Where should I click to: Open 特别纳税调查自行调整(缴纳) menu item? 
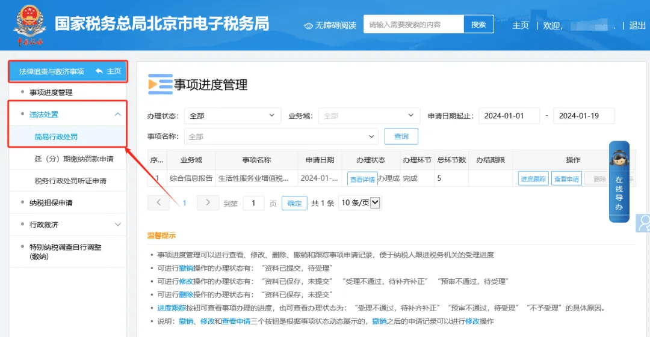pyautogui.click(x=65, y=251)
